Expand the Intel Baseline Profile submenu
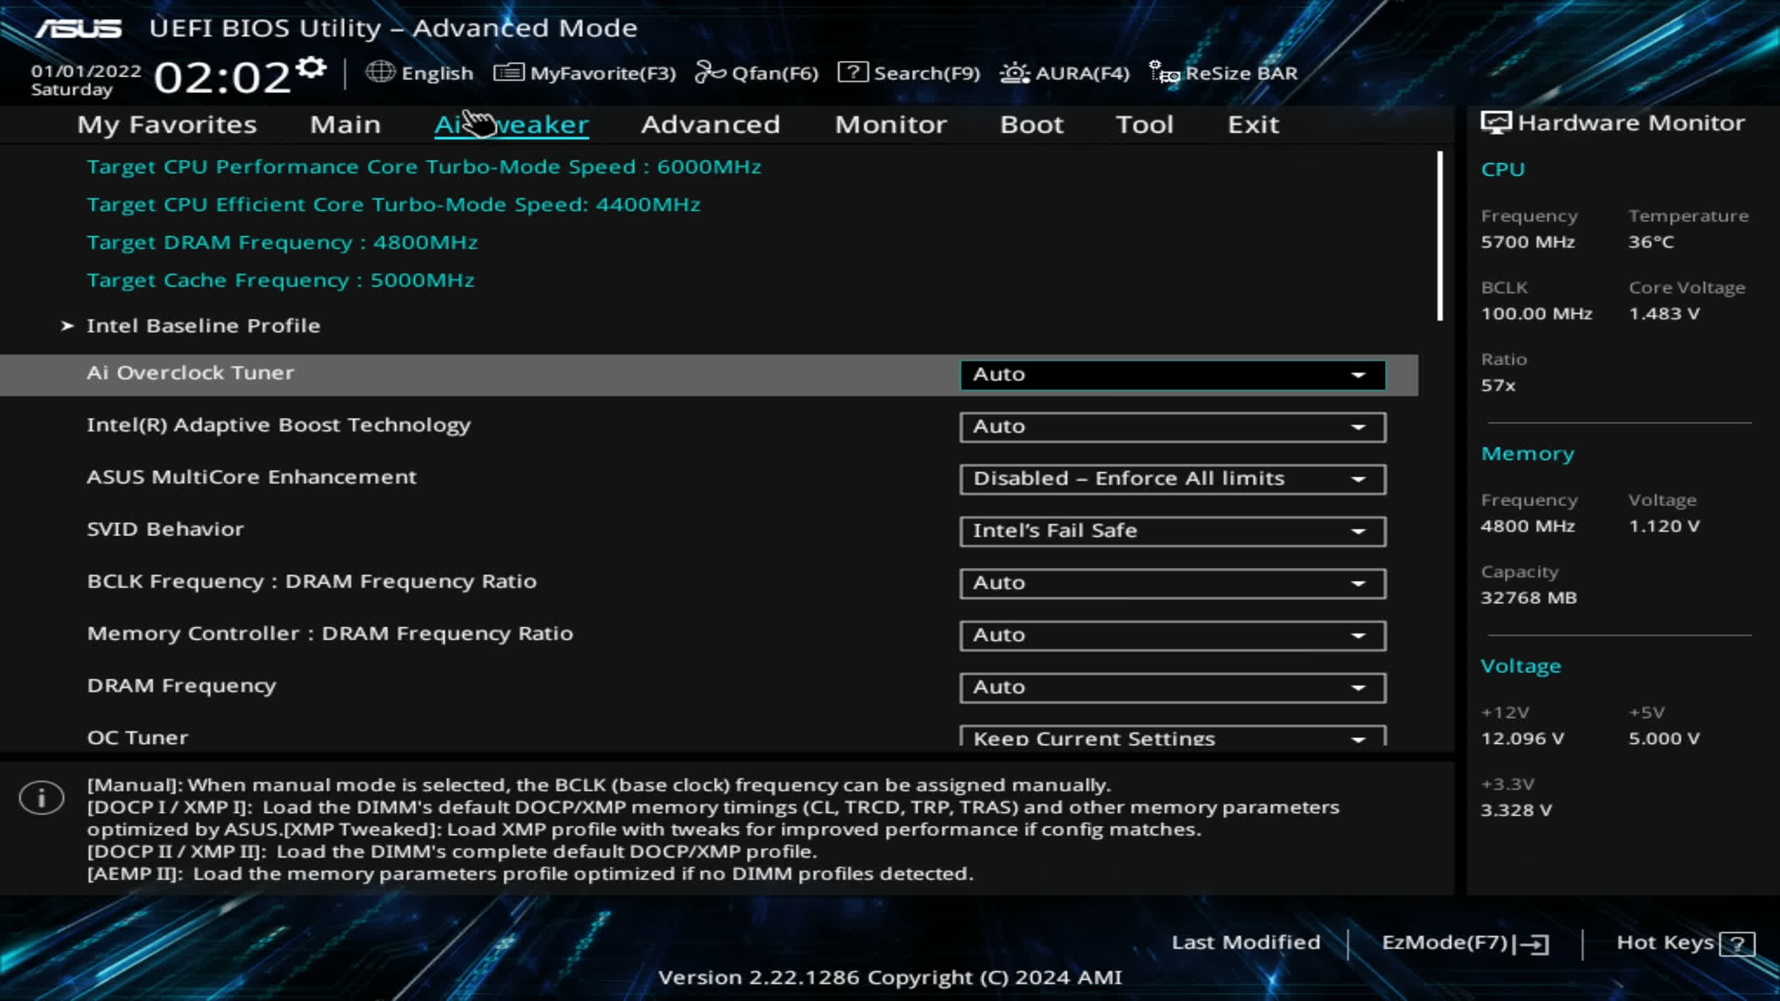The width and height of the screenshot is (1780, 1001). (x=203, y=325)
